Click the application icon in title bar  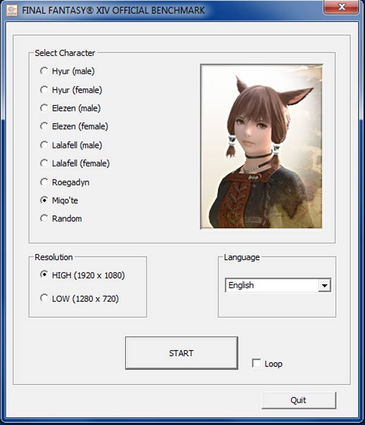(x=12, y=10)
